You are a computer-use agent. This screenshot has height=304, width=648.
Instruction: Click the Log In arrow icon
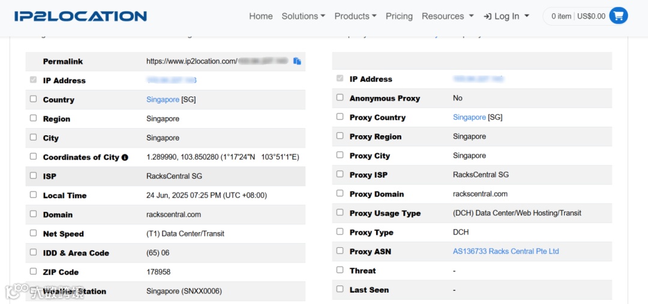point(488,16)
